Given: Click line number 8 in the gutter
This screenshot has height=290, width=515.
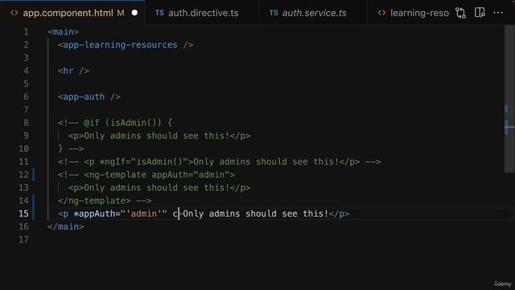Looking at the screenshot, I should (x=26, y=122).
